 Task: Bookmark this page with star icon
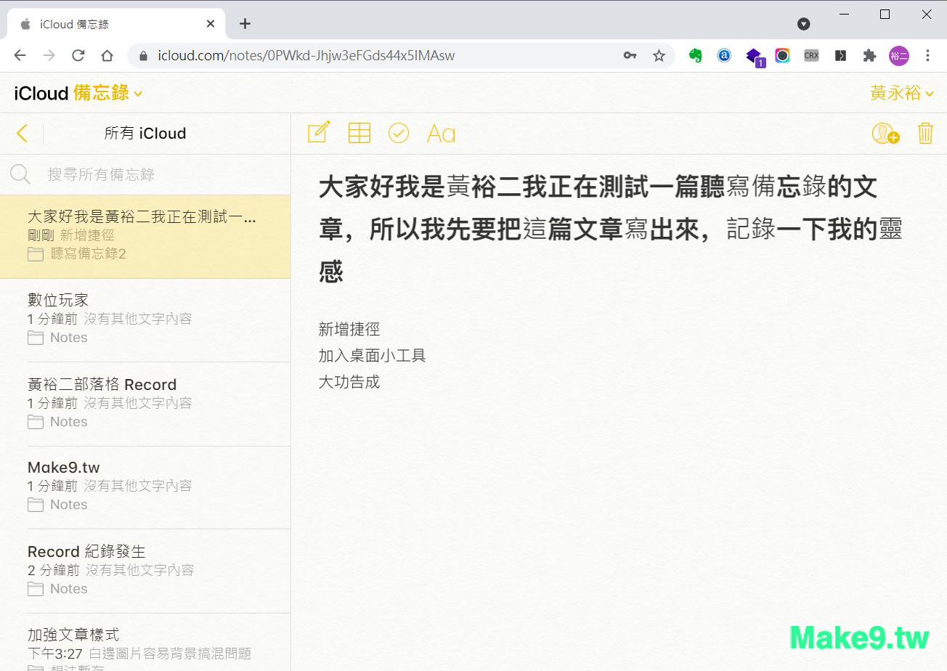point(659,55)
